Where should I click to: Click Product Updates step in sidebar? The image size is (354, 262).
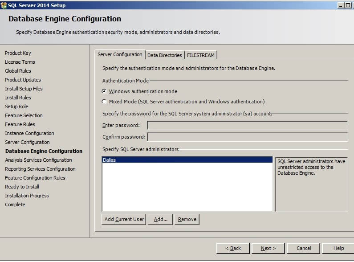pos(23,80)
